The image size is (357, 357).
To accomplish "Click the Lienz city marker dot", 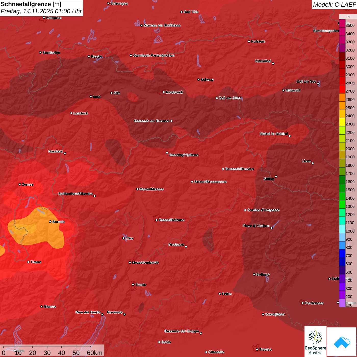I will pos(313,163).
